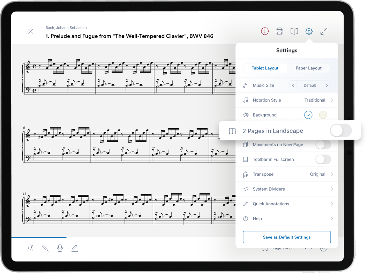Click the 2 Pages in Landscape book icon
This screenshot has height=273, width=368.
232,131
